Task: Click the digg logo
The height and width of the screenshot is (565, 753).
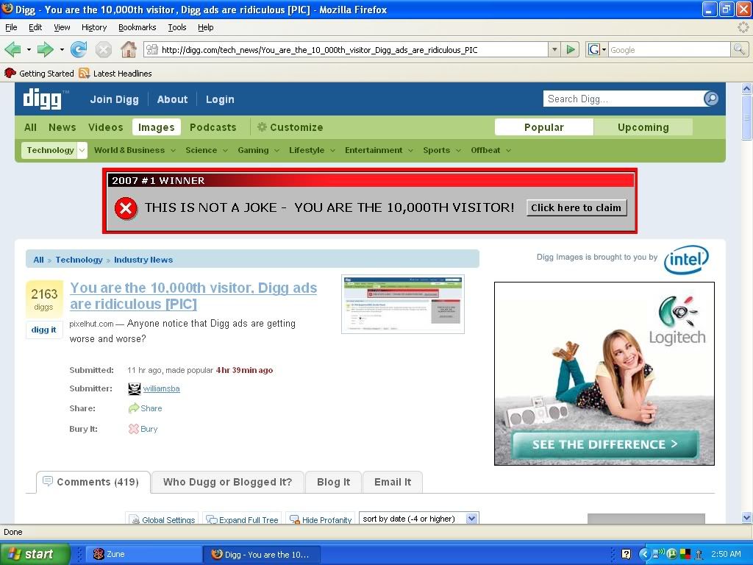Action: point(43,99)
